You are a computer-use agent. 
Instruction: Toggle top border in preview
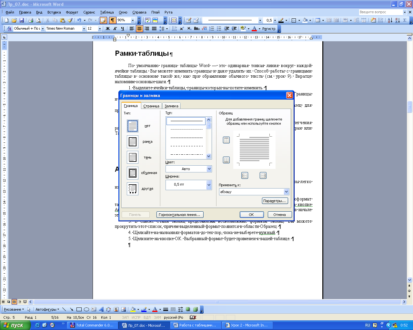(227, 140)
